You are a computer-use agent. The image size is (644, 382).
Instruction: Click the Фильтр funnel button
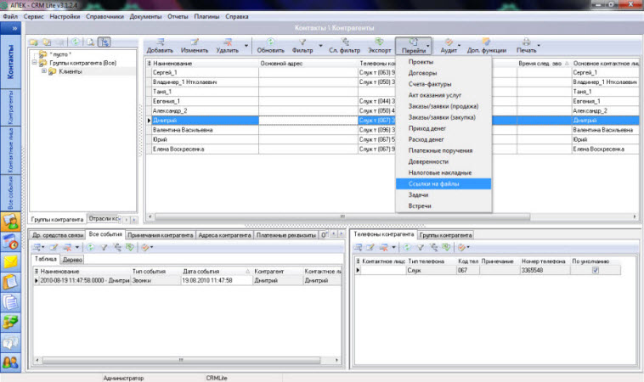point(302,46)
